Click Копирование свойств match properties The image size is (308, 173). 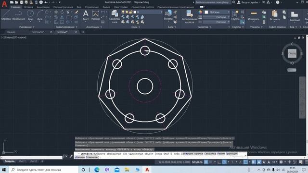tap(190, 17)
